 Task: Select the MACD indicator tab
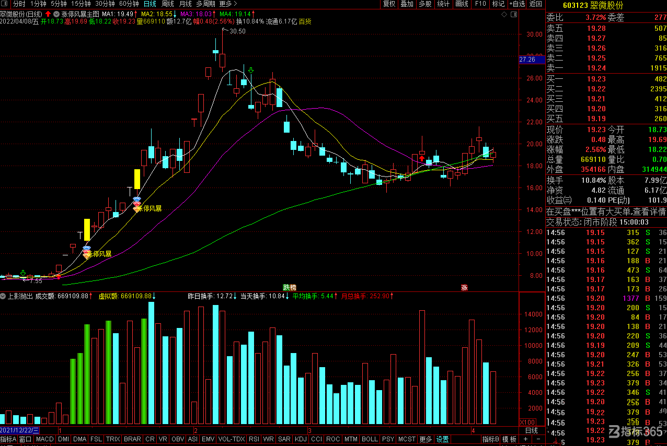coord(45,439)
